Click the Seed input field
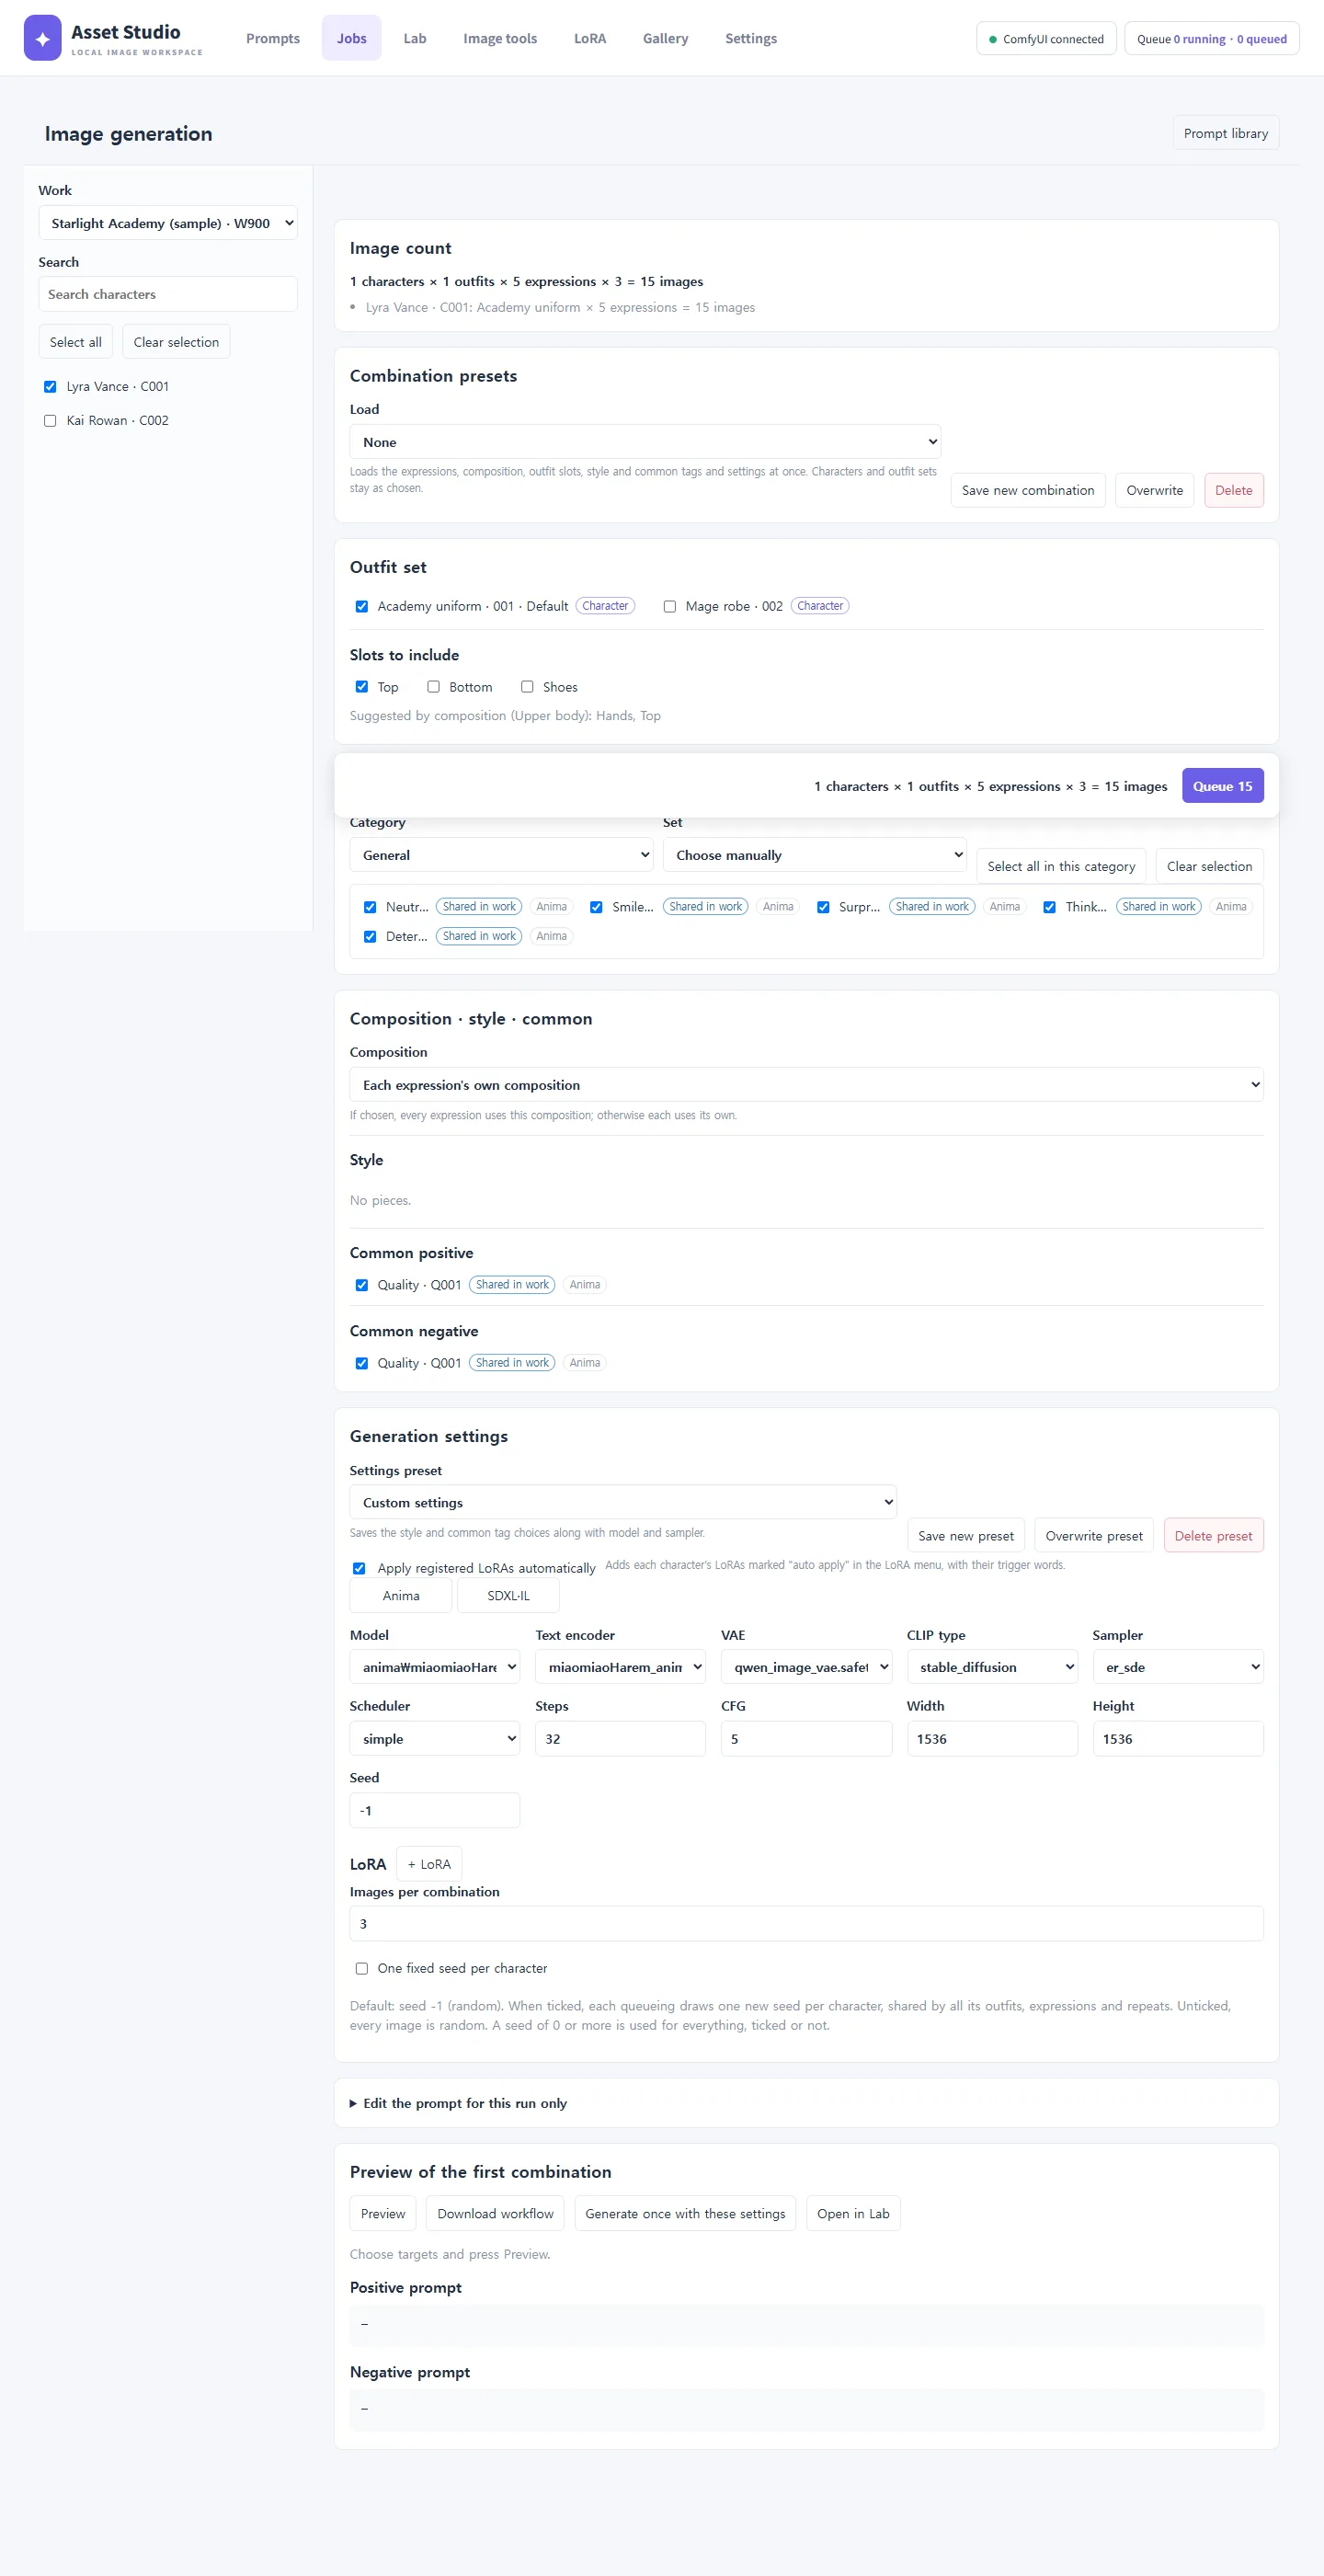 (435, 1811)
